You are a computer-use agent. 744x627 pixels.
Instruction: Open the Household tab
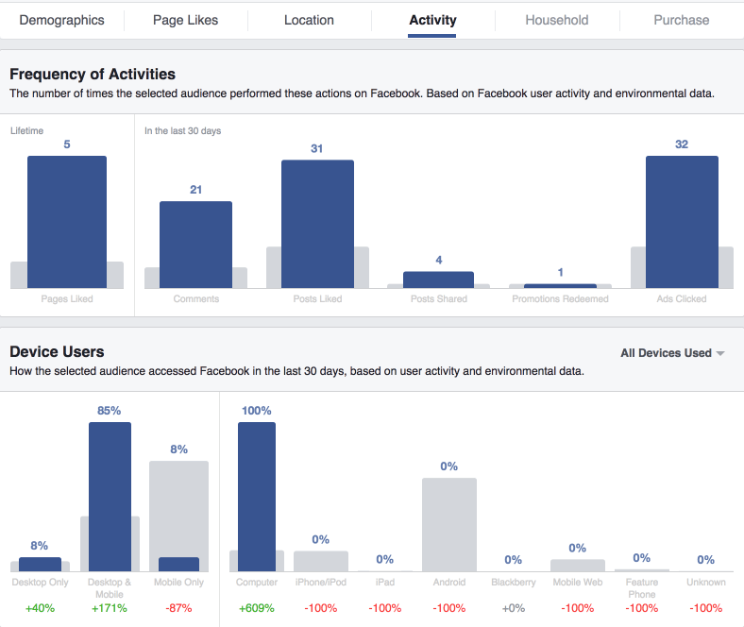(x=556, y=20)
